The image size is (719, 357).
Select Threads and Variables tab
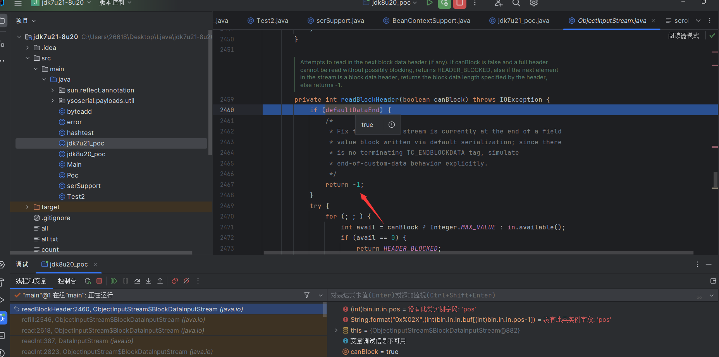(31, 281)
